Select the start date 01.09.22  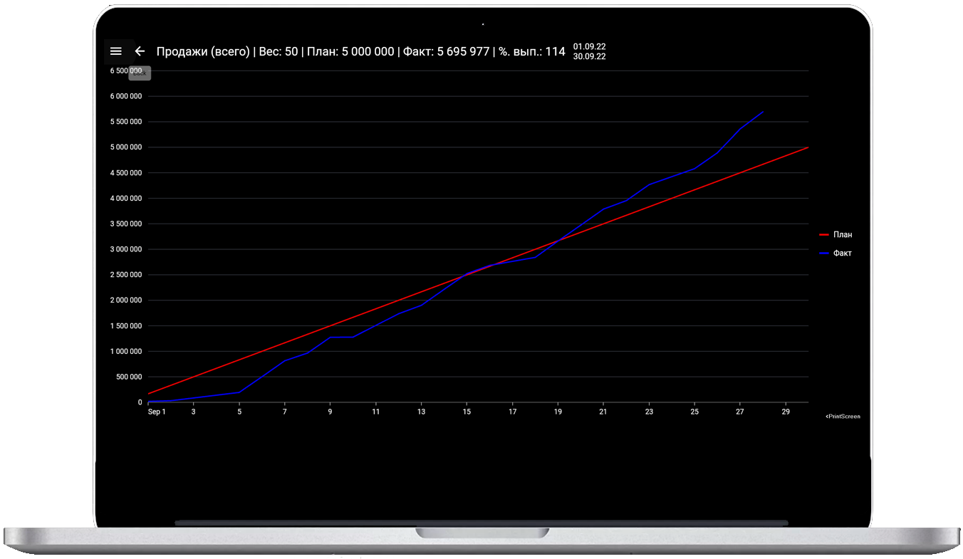pos(589,46)
